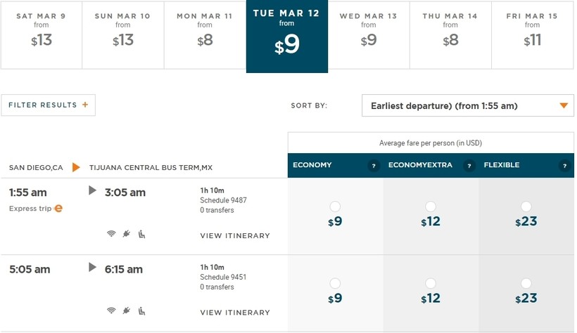Click the Flexible fare help icon
Screen dimensions: 577x333
pyautogui.click(x=564, y=166)
